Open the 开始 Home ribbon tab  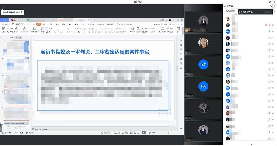pyautogui.click(x=38, y=24)
